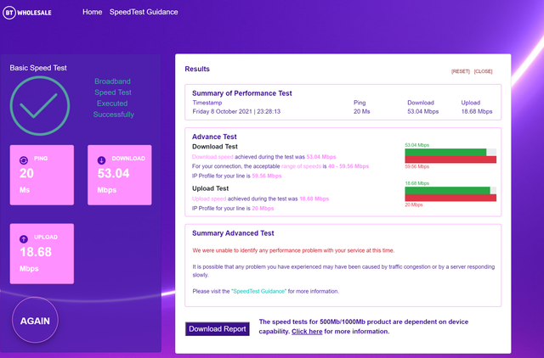The image size is (544, 358).
Task: Click the green "53.04 Mbps" label above the bar
Action: [x=416, y=145]
